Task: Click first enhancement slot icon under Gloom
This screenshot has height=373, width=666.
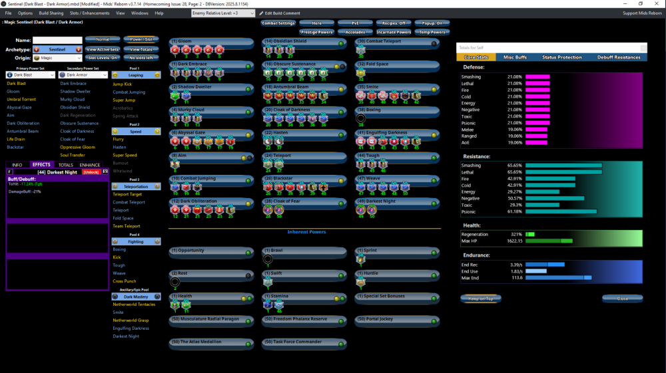Action: pyautogui.click(x=174, y=50)
